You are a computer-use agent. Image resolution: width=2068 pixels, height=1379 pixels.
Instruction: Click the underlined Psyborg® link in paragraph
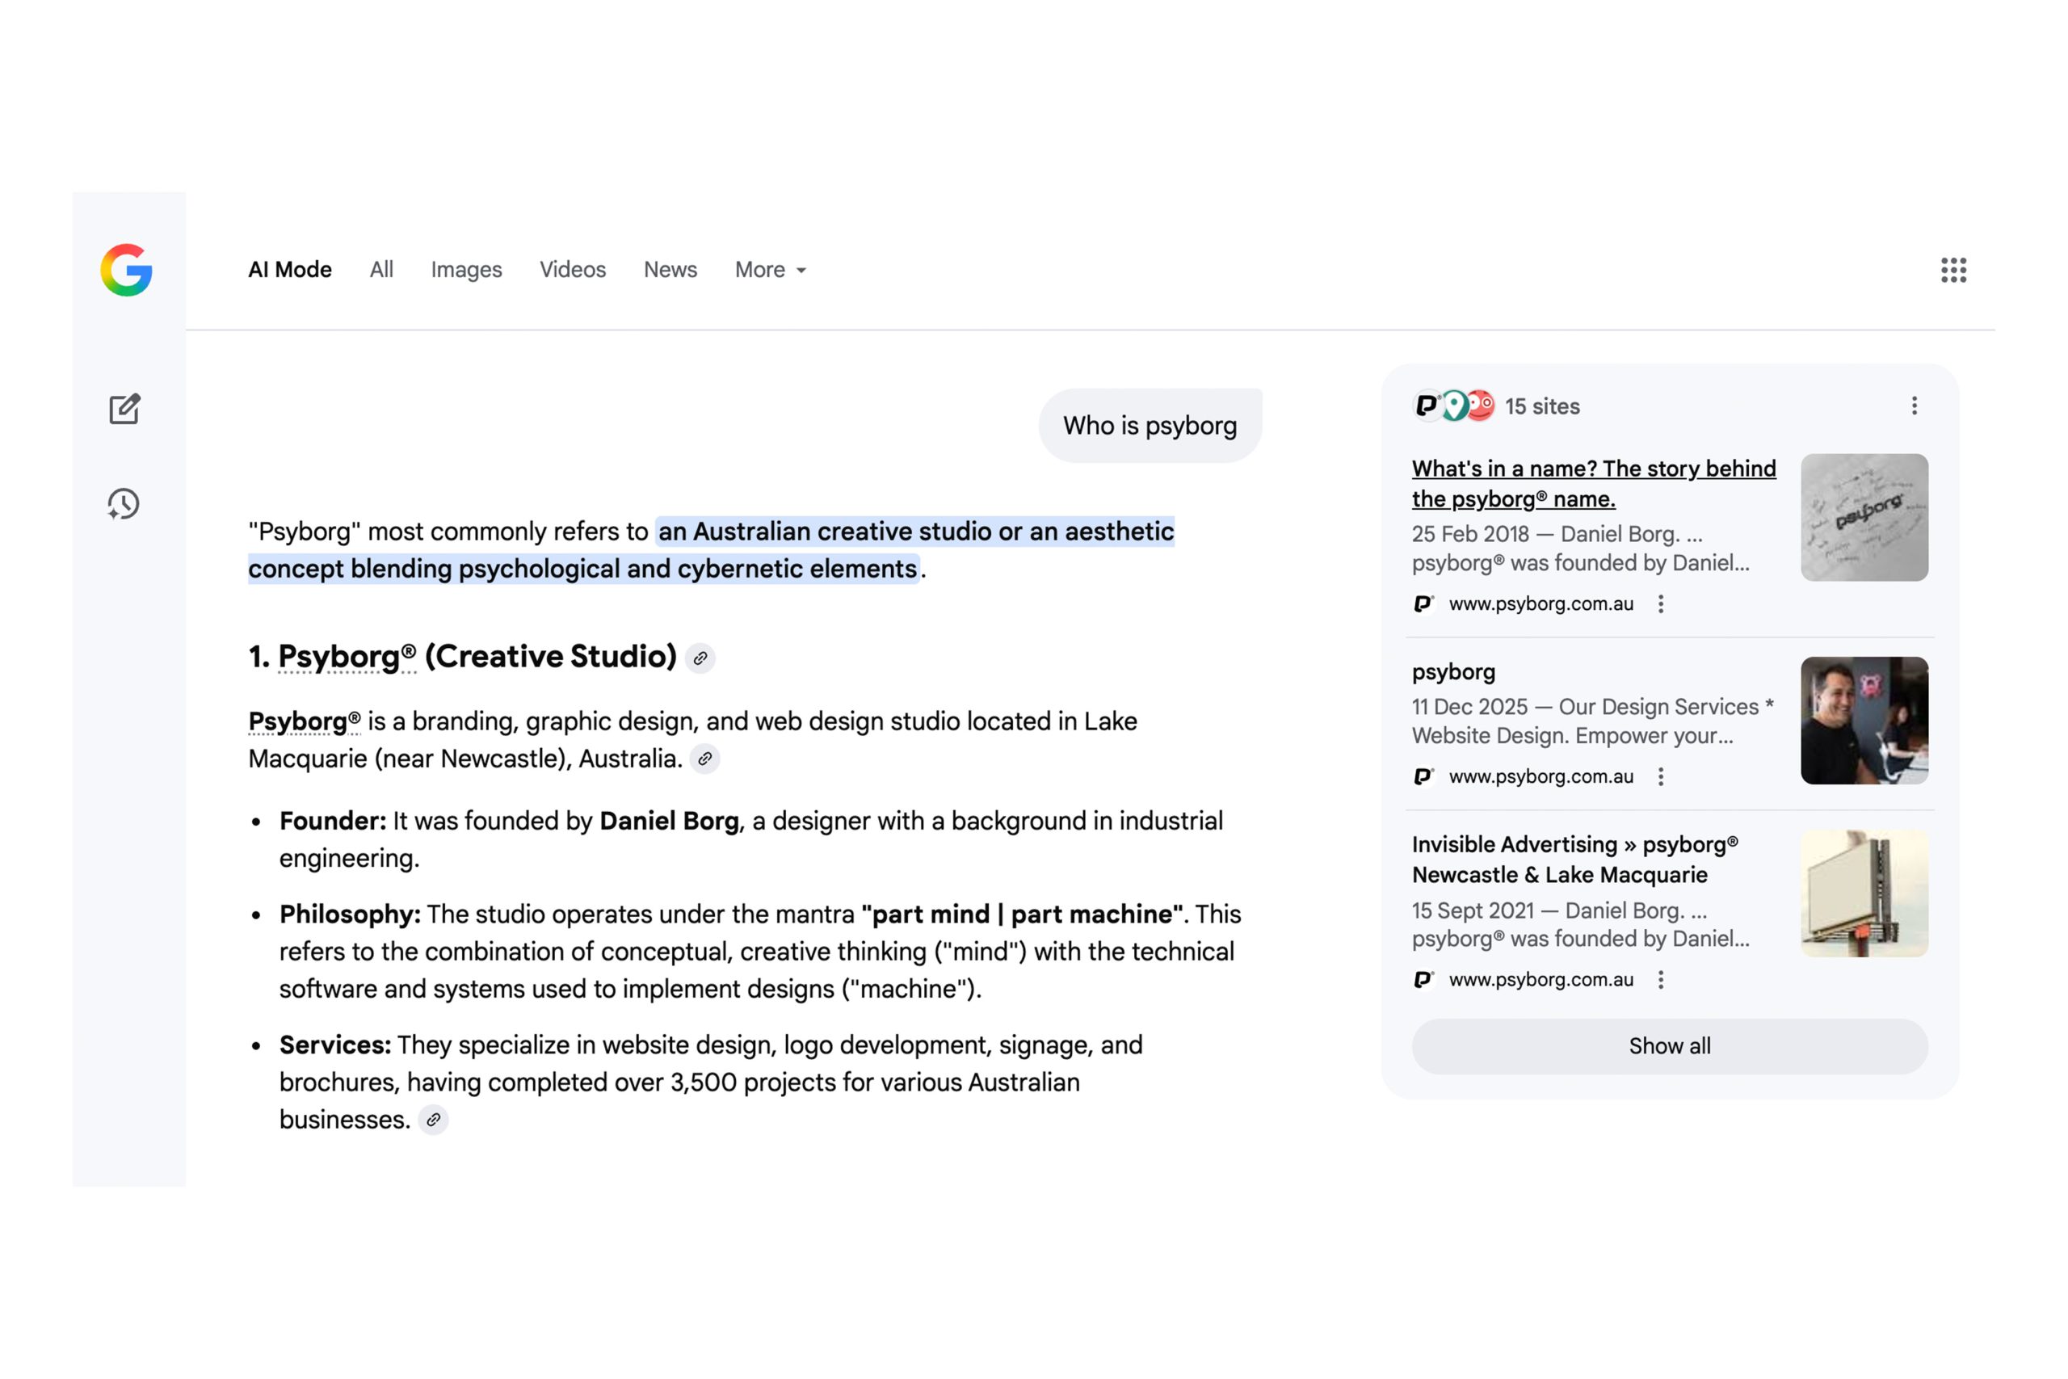pos(304,722)
